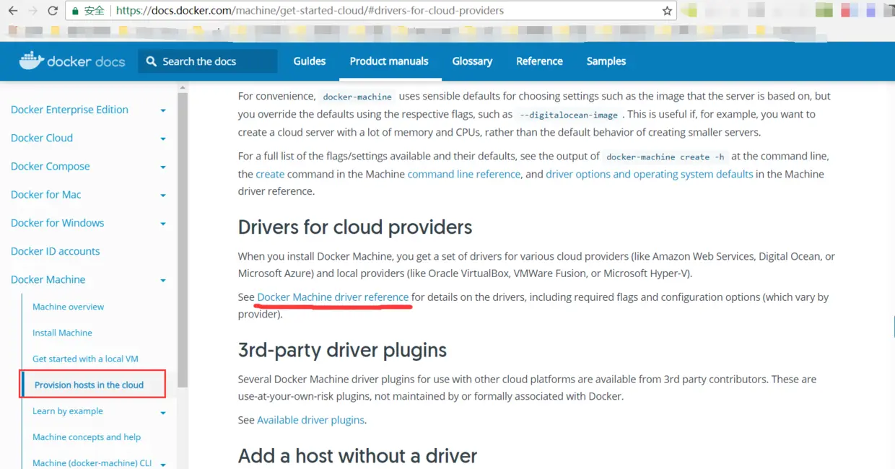Bookmark this page using the star icon
This screenshot has height=469, width=895.
point(667,11)
